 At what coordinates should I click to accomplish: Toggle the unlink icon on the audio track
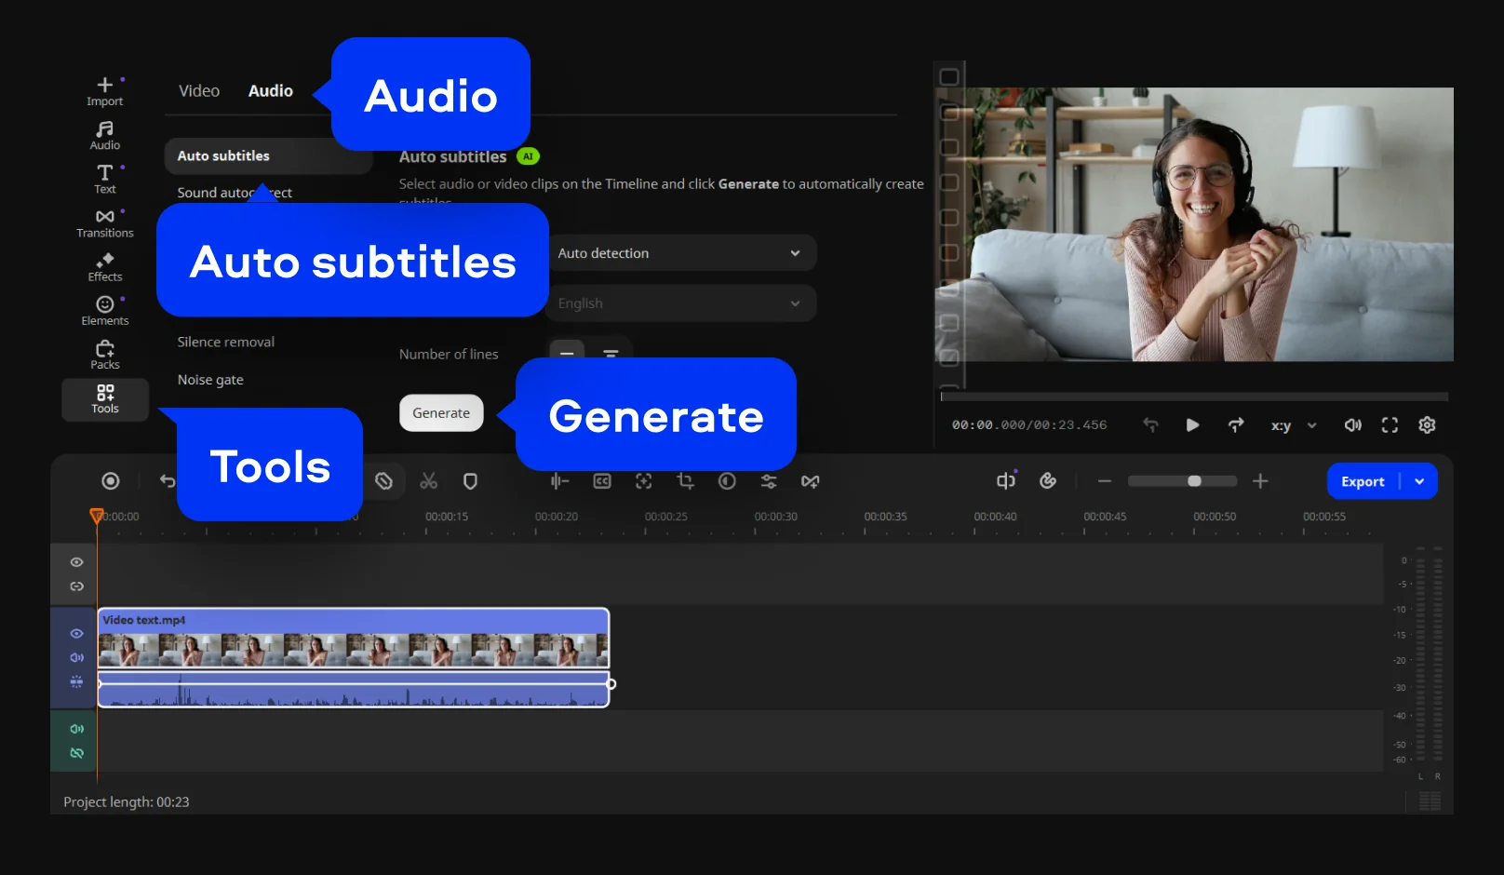pos(76,753)
